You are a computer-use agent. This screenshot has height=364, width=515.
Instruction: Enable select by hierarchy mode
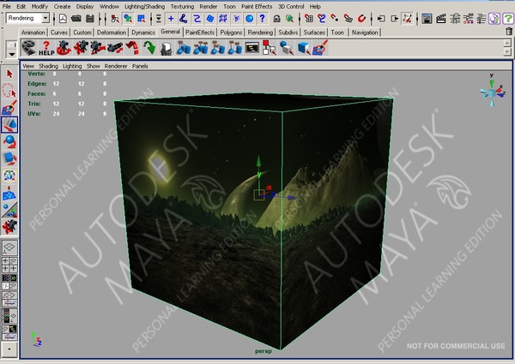click(x=115, y=19)
